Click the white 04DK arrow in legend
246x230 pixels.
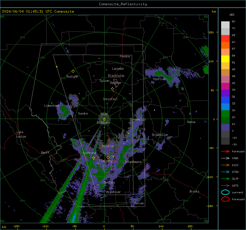[225, 158]
